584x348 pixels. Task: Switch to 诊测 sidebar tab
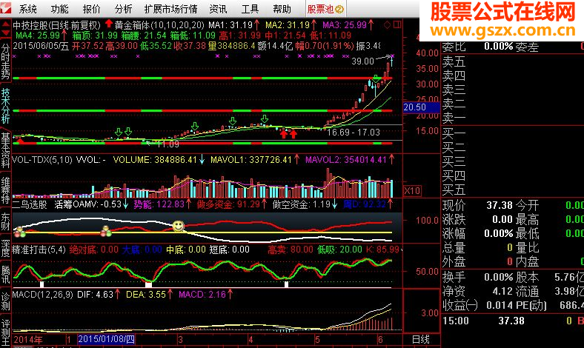coord(6,301)
